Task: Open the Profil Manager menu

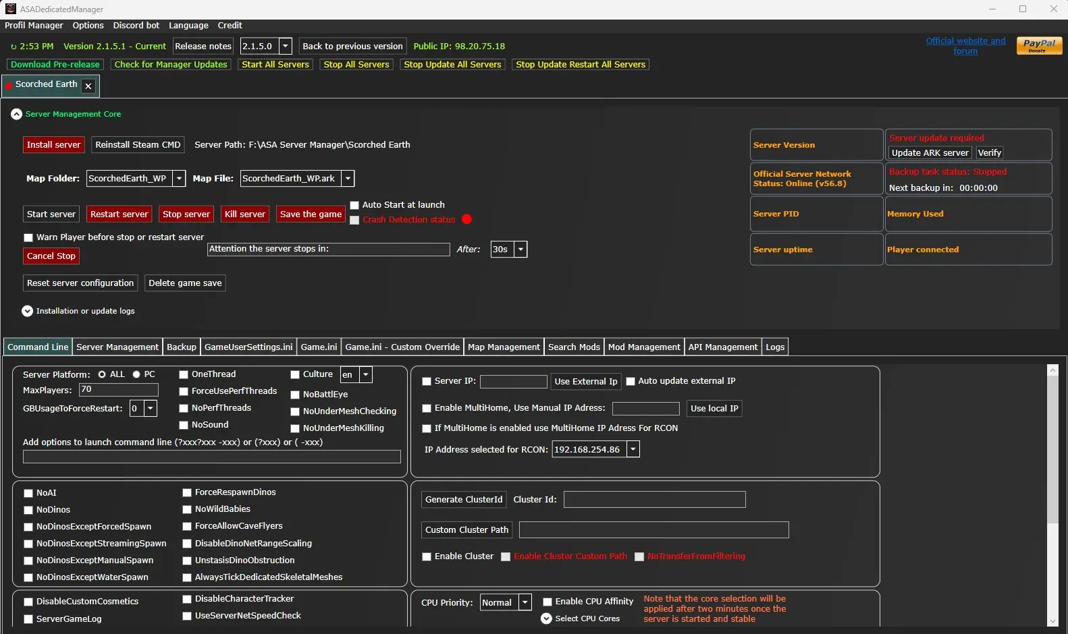Action: [x=34, y=26]
